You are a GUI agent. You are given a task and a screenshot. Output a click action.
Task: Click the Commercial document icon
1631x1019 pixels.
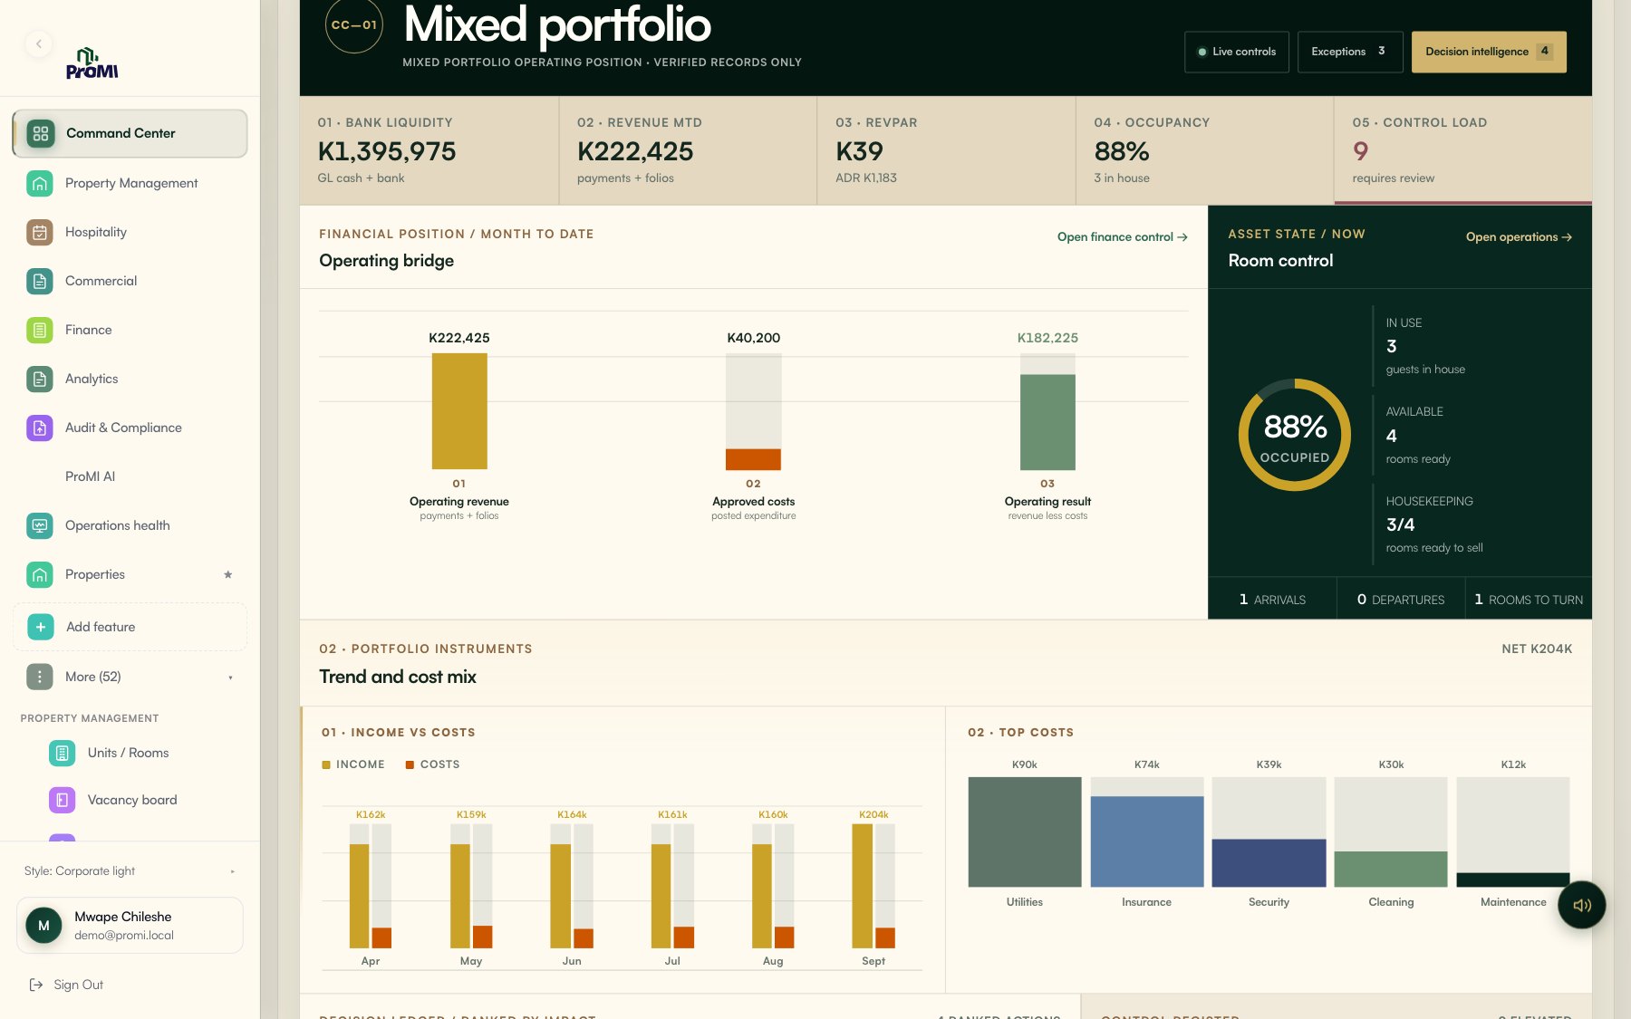pyautogui.click(x=40, y=281)
